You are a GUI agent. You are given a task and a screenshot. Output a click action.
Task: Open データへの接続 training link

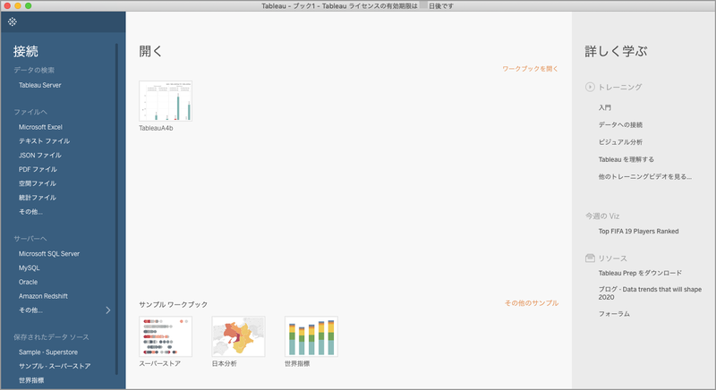click(620, 125)
